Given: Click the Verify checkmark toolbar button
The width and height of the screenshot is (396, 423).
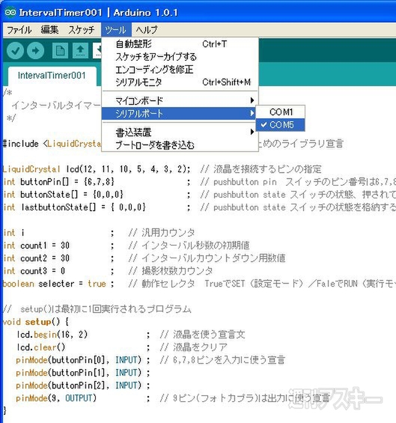Looking at the screenshot, I should (15, 50).
